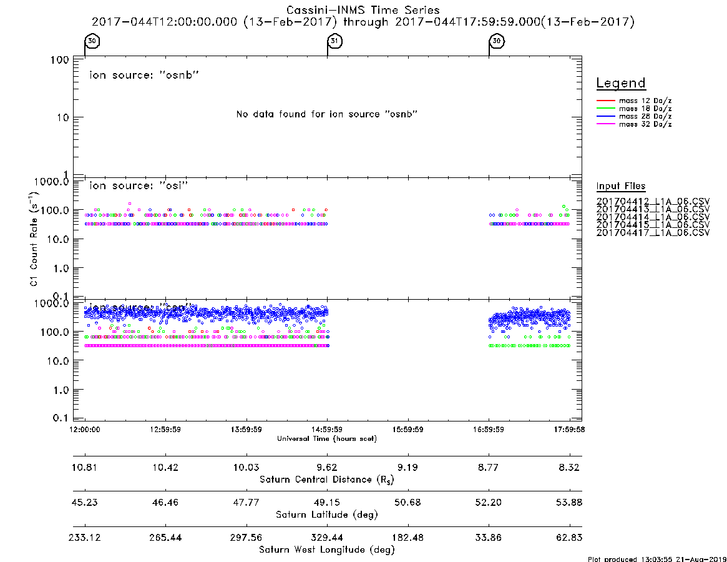The image size is (727, 562).
Task: Click the 182.48 longitude value
Action: pyautogui.click(x=408, y=538)
